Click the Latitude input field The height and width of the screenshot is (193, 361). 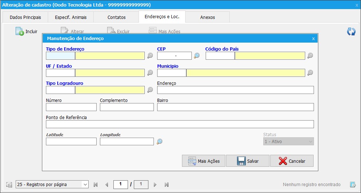(71, 141)
